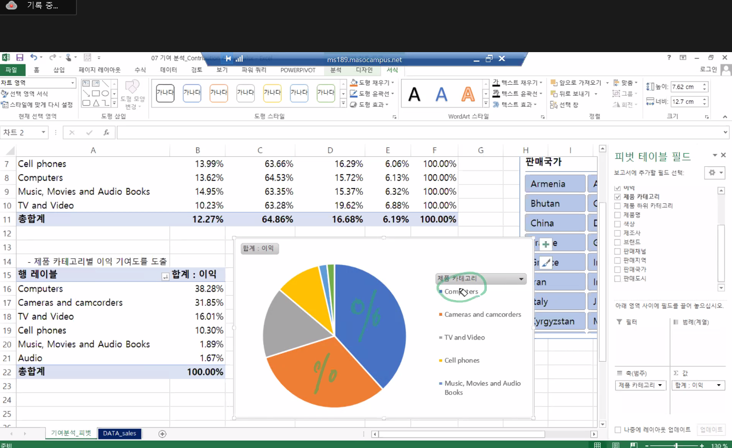Uncheck the 제품 카테고리 field checkbox
732x448 pixels.
tap(618, 197)
